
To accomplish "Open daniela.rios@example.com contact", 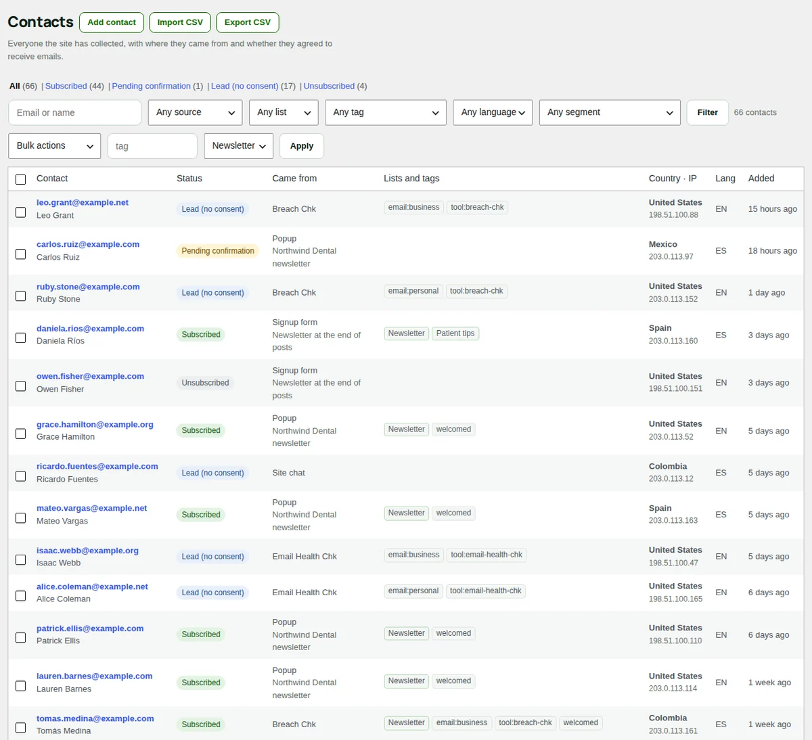I will pyautogui.click(x=90, y=329).
